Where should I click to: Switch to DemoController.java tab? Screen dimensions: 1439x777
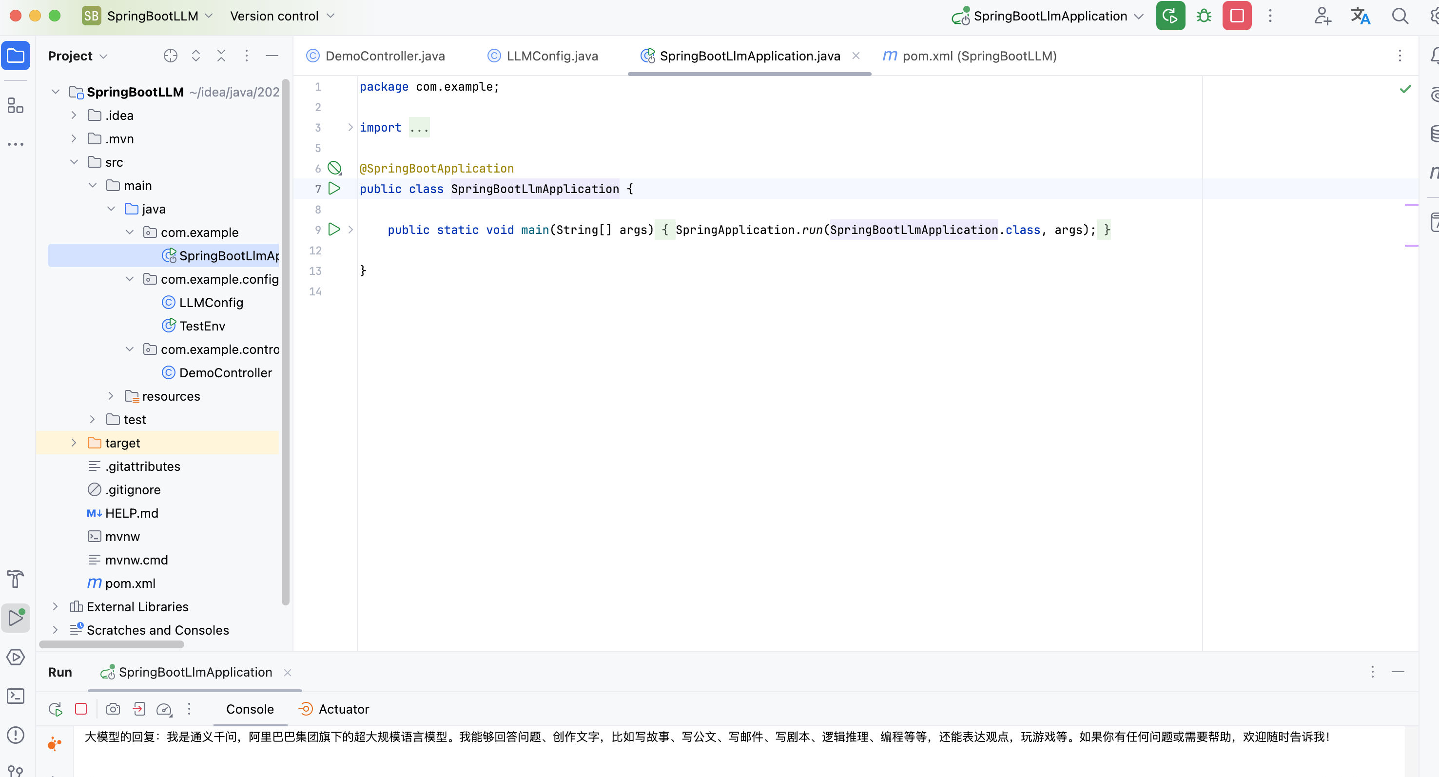point(384,56)
